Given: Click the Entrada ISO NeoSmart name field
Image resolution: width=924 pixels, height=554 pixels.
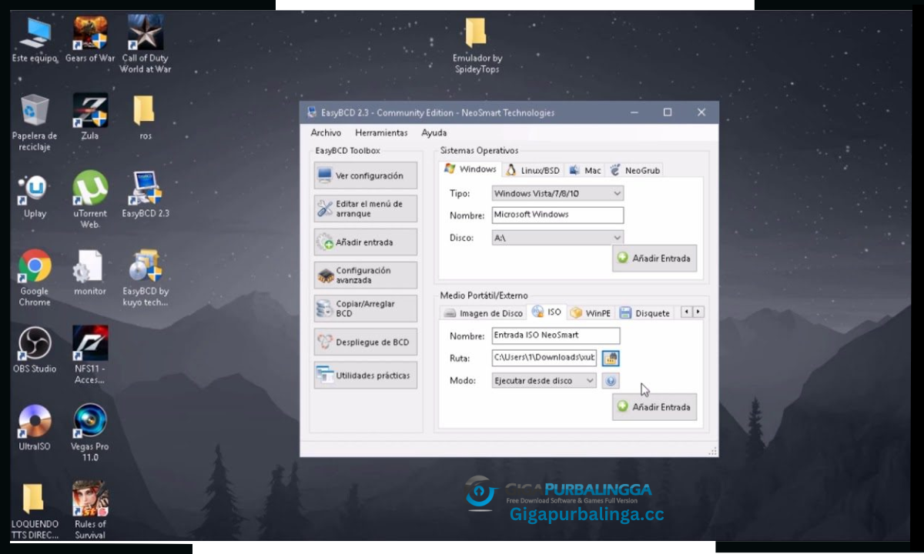Looking at the screenshot, I should pos(556,335).
